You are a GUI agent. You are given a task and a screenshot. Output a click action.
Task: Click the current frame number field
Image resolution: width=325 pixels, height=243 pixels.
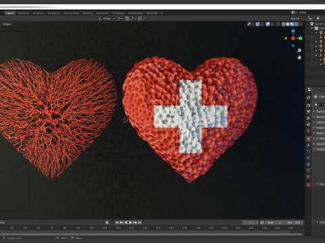[250, 223]
